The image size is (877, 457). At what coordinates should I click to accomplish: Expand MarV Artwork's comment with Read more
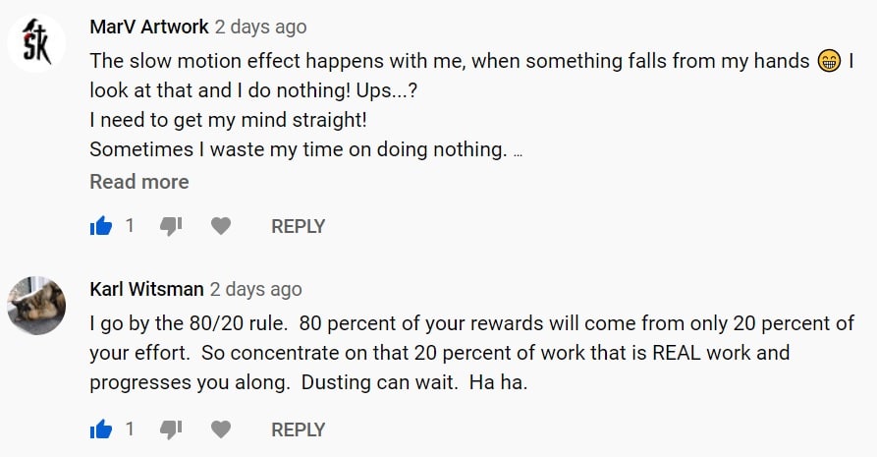click(139, 182)
